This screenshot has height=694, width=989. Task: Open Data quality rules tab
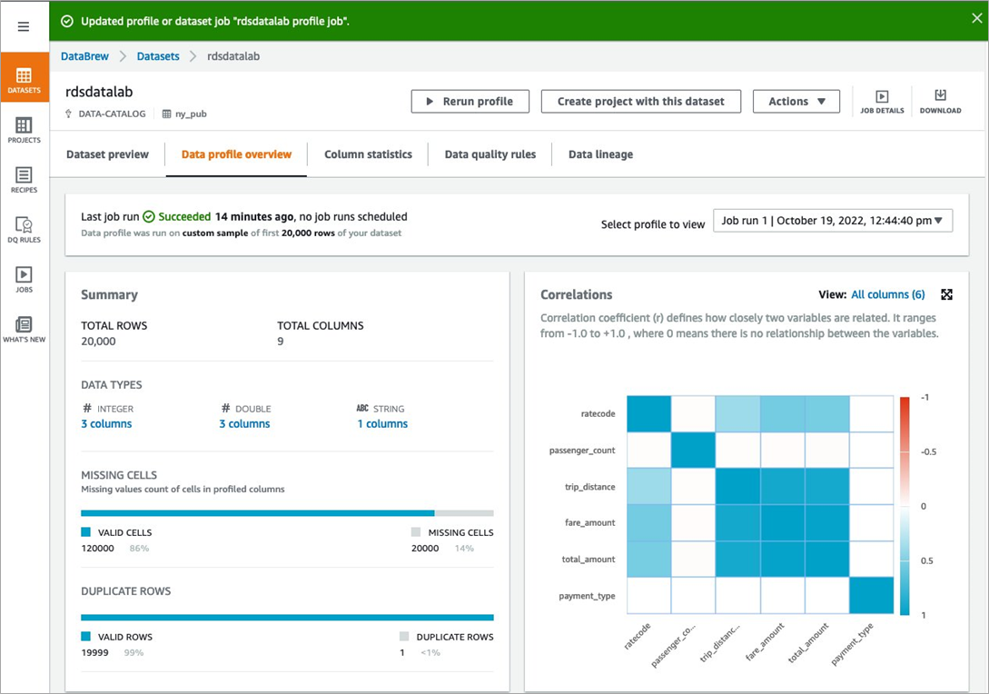(x=490, y=154)
